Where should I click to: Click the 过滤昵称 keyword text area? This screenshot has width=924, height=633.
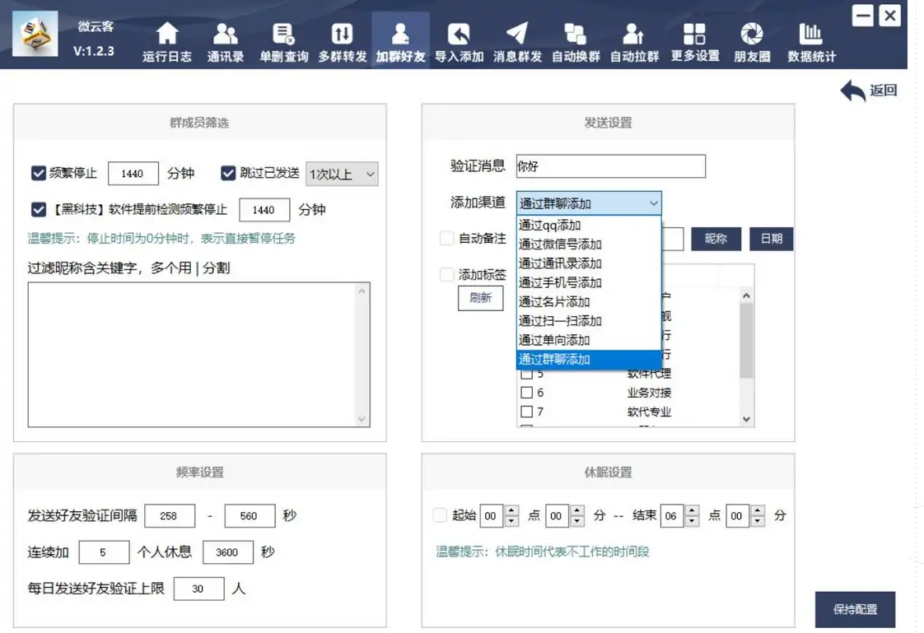pyautogui.click(x=198, y=355)
